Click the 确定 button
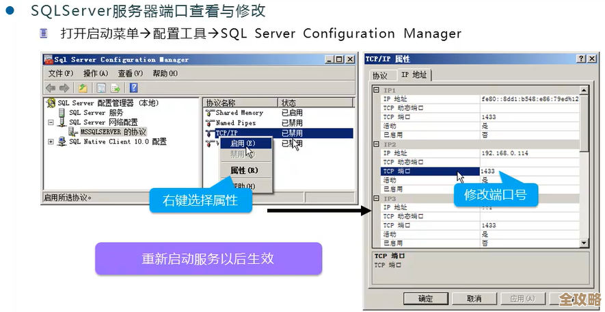 425,299
